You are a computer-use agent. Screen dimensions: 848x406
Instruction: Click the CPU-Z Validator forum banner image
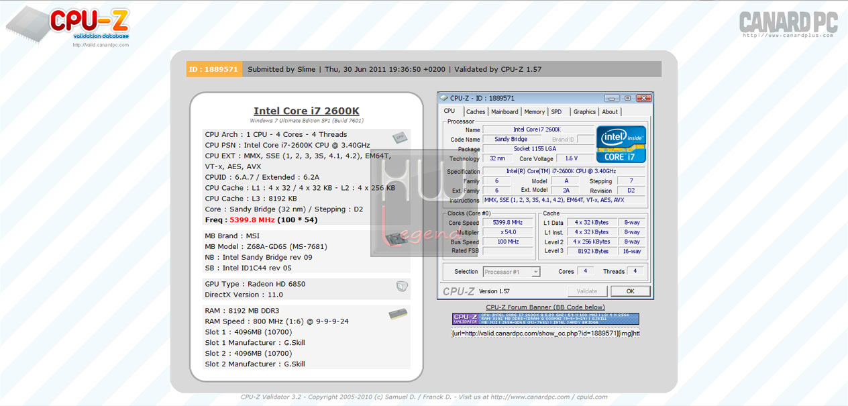[545, 319]
